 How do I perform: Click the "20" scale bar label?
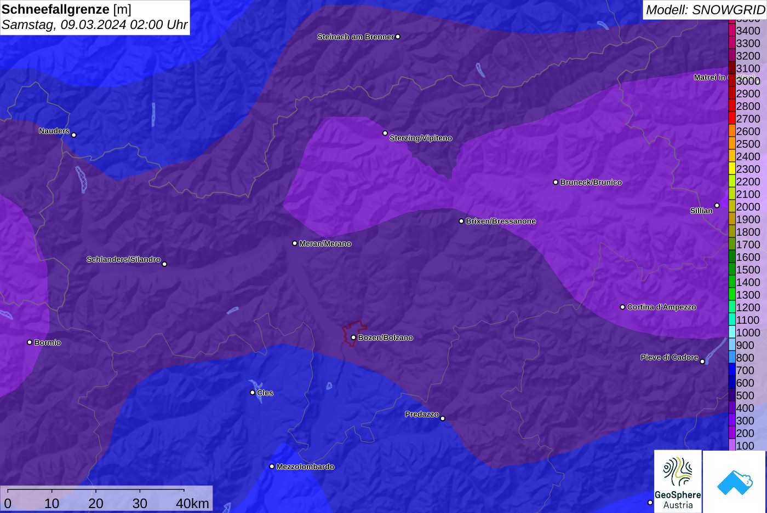click(96, 503)
